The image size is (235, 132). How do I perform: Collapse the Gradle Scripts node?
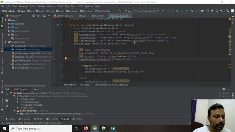[x=6, y=42]
